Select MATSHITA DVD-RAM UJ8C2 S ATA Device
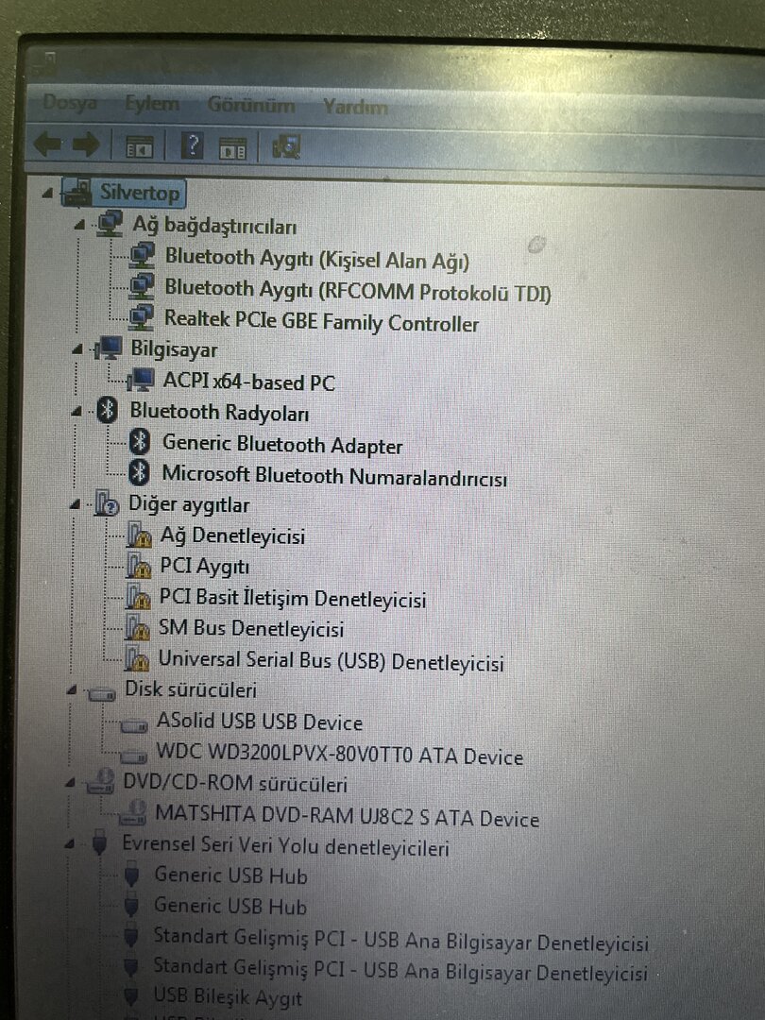This screenshot has height=1020, width=765. 347,816
